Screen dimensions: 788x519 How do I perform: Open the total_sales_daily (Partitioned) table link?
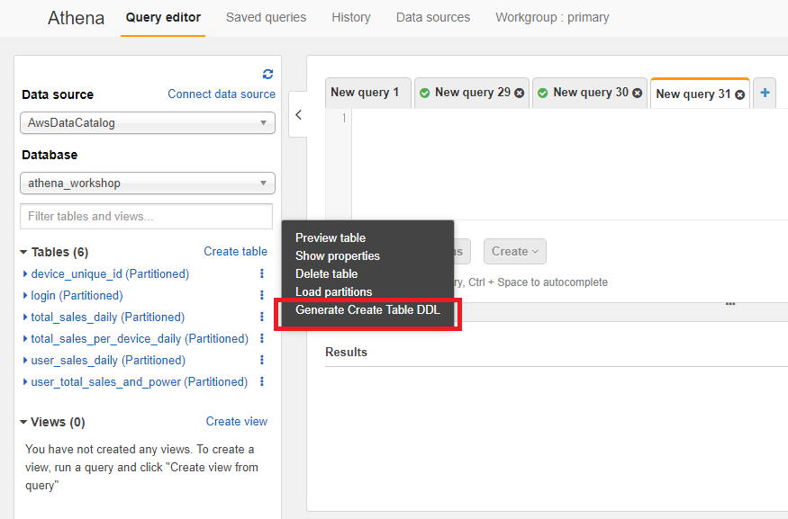coord(107,318)
